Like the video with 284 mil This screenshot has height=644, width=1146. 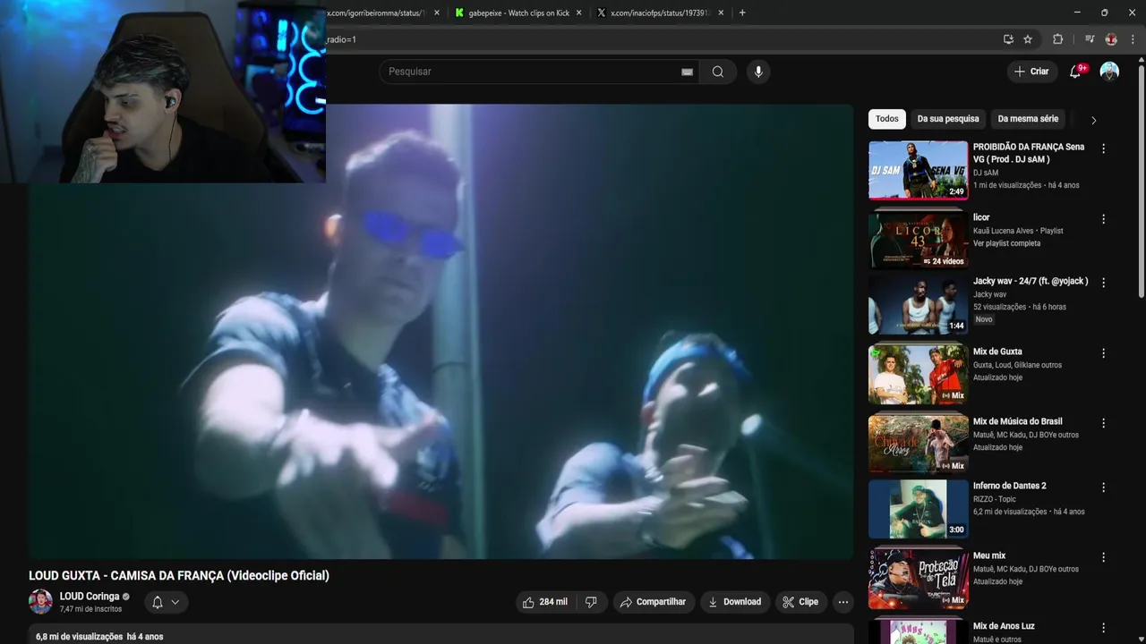(x=546, y=602)
